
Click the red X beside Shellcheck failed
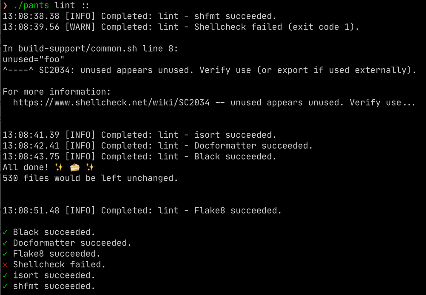click(5, 265)
